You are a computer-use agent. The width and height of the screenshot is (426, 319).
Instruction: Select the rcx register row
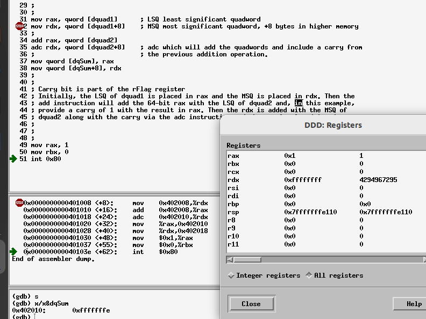(x=326, y=172)
